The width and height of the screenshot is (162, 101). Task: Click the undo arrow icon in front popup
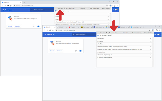click(x=107, y=33)
